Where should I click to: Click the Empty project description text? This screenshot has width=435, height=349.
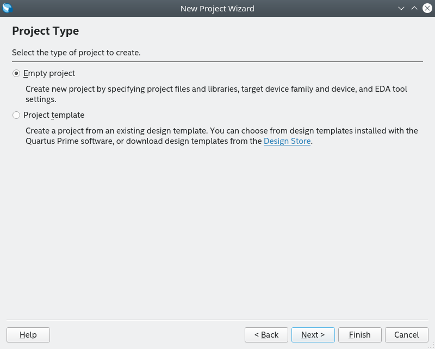coord(216,94)
